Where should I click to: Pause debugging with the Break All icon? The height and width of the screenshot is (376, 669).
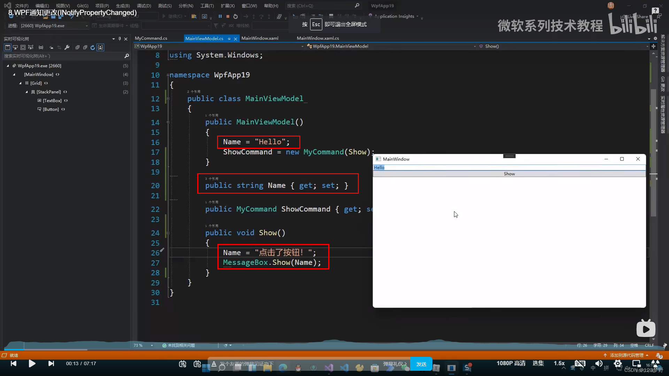(220, 16)
